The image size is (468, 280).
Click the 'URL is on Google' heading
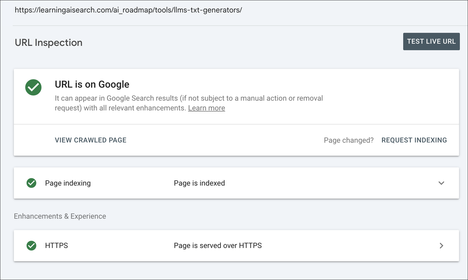[92, 84]
